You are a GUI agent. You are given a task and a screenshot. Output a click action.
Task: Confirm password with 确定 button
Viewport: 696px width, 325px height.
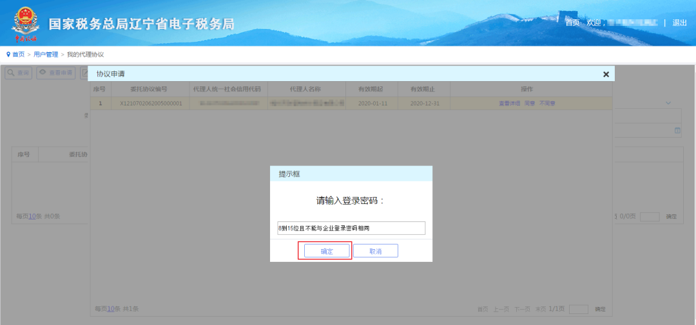pyautogui.click(x=327, y=251)
